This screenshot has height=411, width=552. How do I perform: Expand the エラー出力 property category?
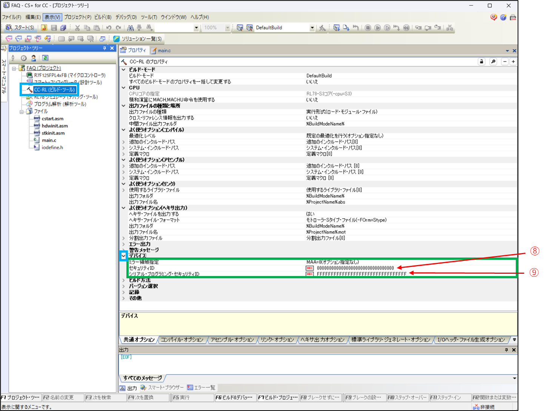coord(123,244)
